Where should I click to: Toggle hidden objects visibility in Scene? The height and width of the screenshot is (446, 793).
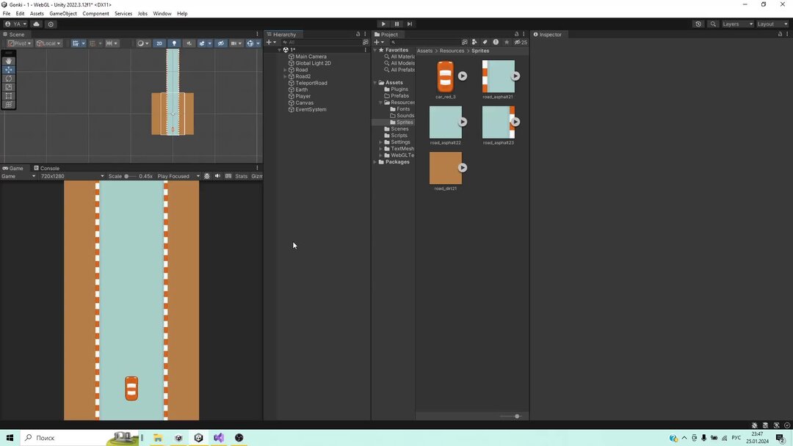click(221, 43)
